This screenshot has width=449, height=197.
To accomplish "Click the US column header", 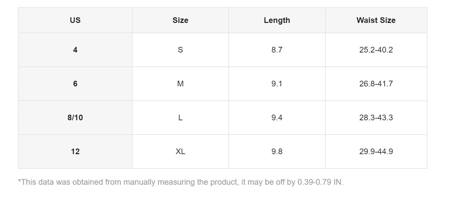I will pyautogui.click(x=75, y=20).
